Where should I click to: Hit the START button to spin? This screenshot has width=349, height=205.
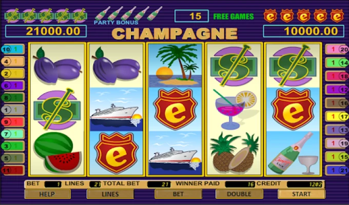(x=301, y=194)
